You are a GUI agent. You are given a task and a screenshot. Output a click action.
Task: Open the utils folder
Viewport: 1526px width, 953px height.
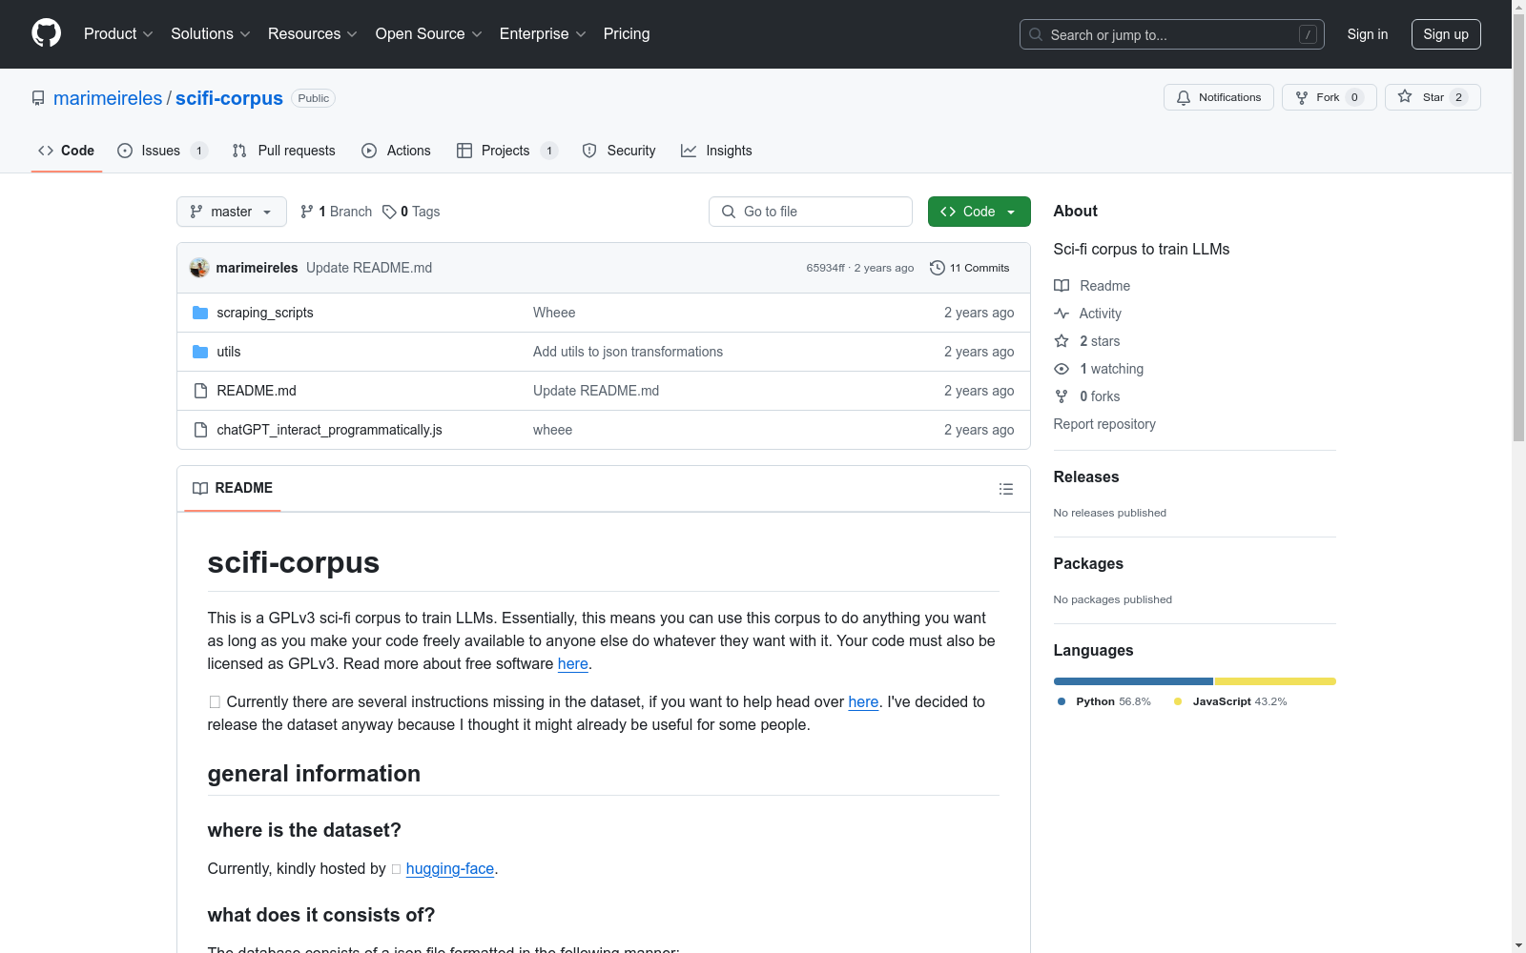click(x=229, y=352)
